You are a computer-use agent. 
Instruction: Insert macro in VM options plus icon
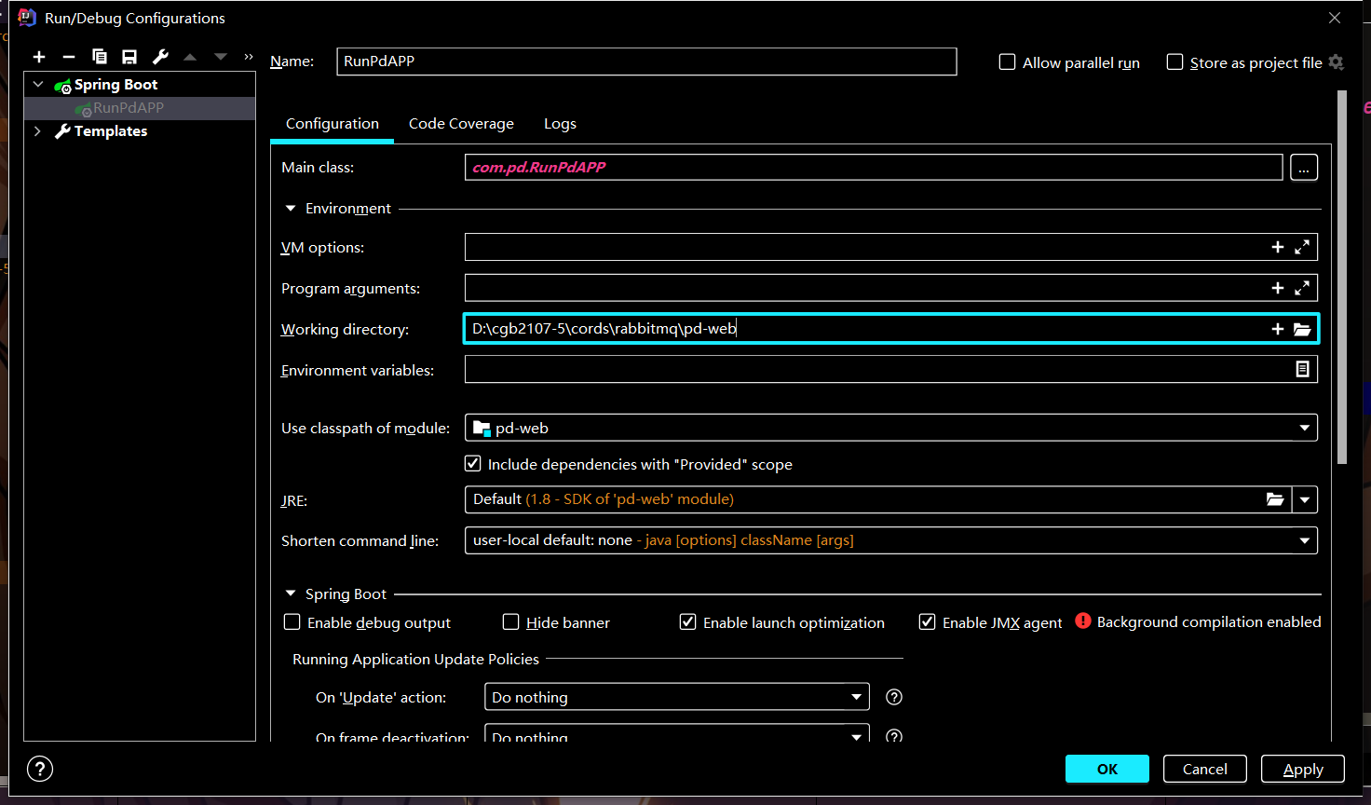coord(1278,247)
